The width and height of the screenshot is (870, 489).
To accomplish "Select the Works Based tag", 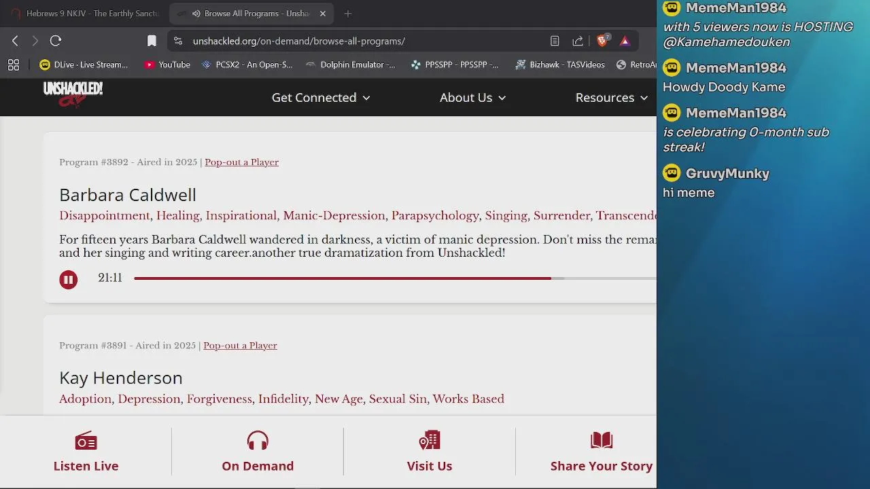I will [x=468, y=399].
